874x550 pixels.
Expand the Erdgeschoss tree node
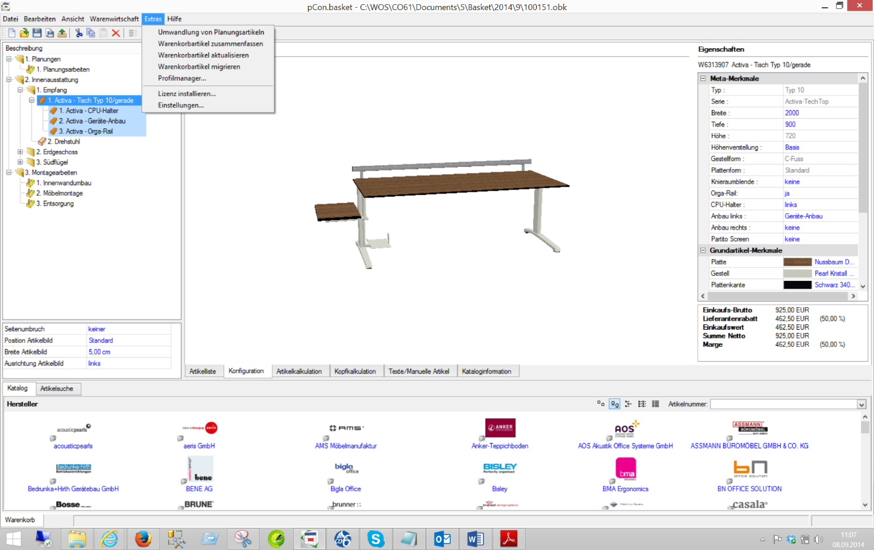point(20,152)
